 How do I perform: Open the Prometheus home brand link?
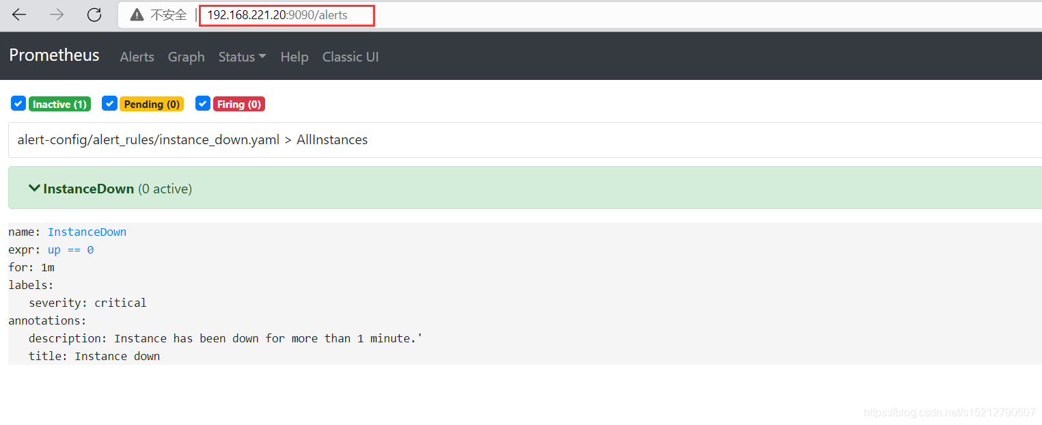[54, 55]
